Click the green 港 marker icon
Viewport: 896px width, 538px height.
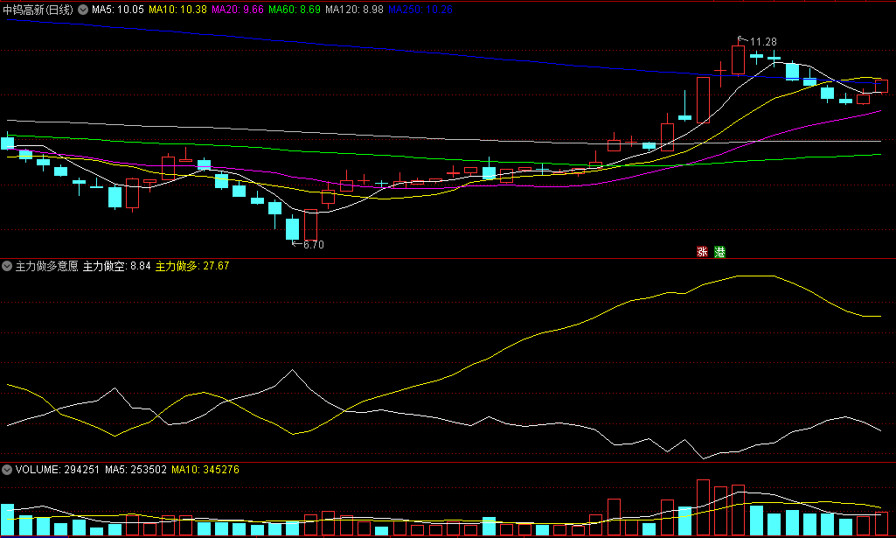(x=719, y=252)
